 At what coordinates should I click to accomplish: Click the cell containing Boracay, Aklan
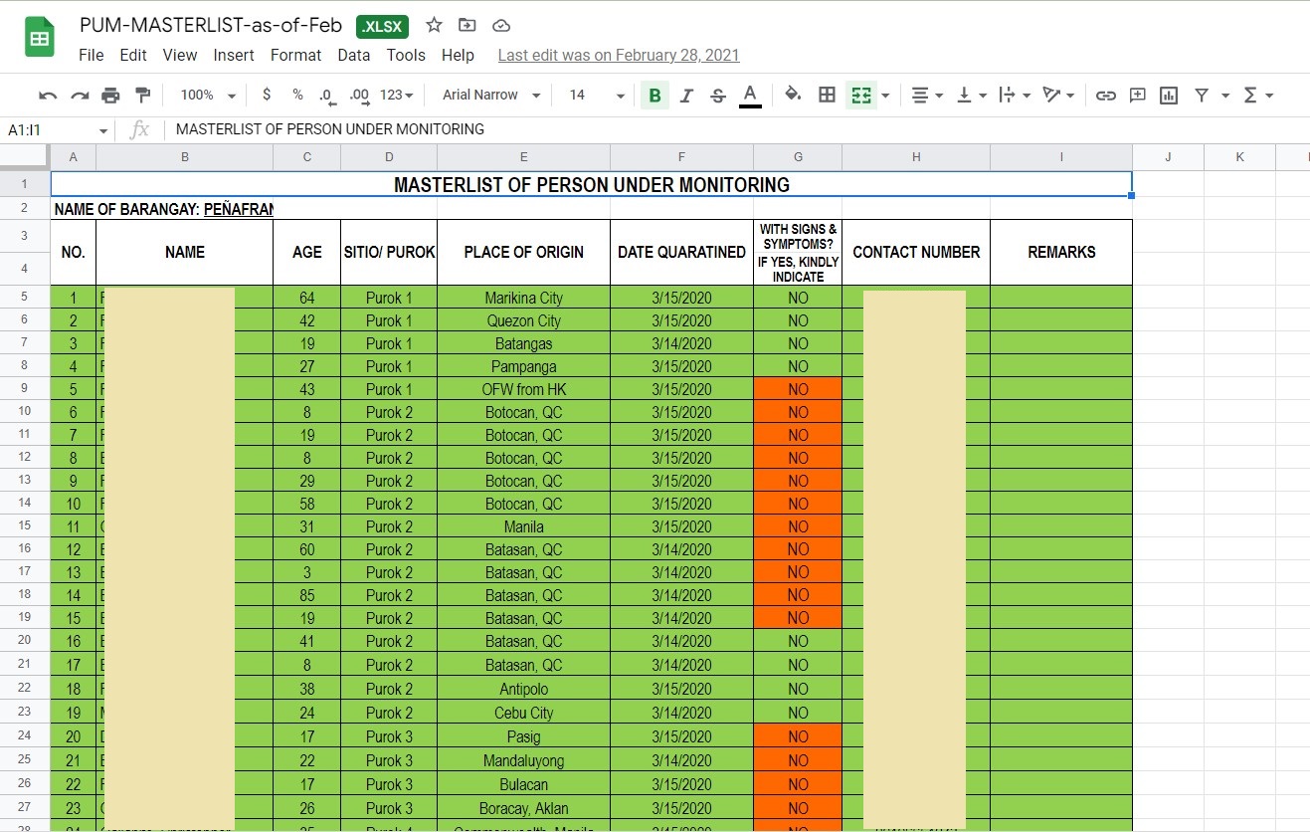(523, 808)
